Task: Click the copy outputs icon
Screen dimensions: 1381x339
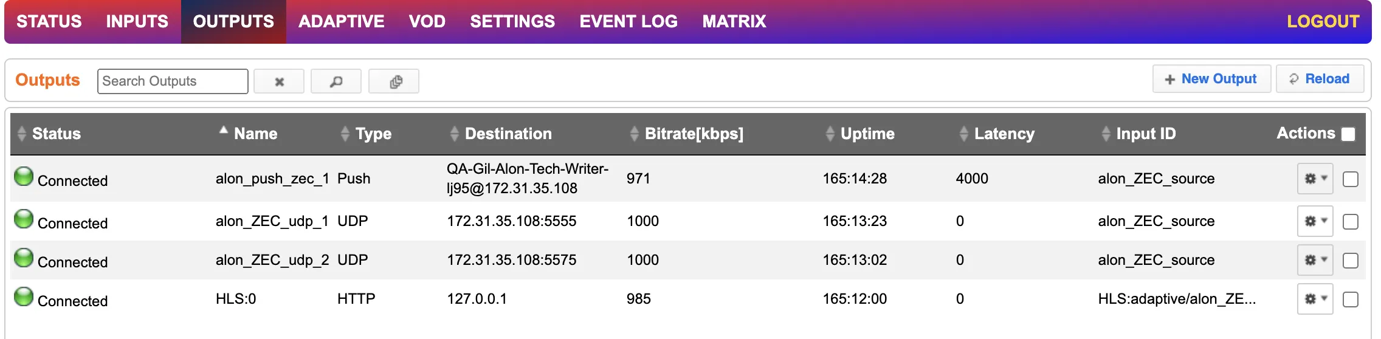Action: click(x=394, y=81)
